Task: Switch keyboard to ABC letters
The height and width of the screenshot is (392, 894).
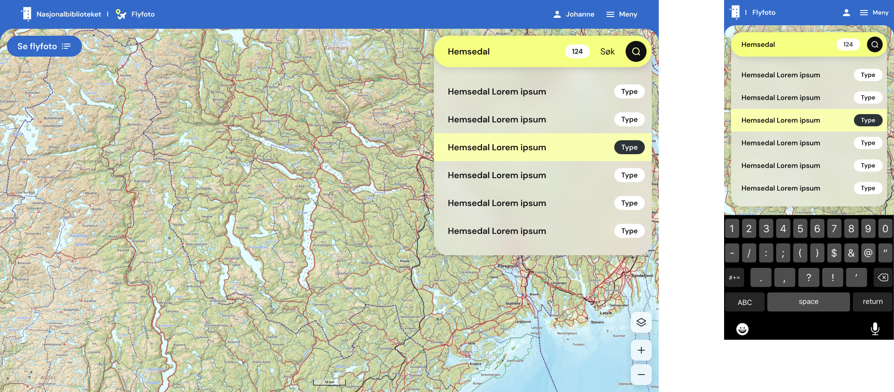Action: click(745, 302)
